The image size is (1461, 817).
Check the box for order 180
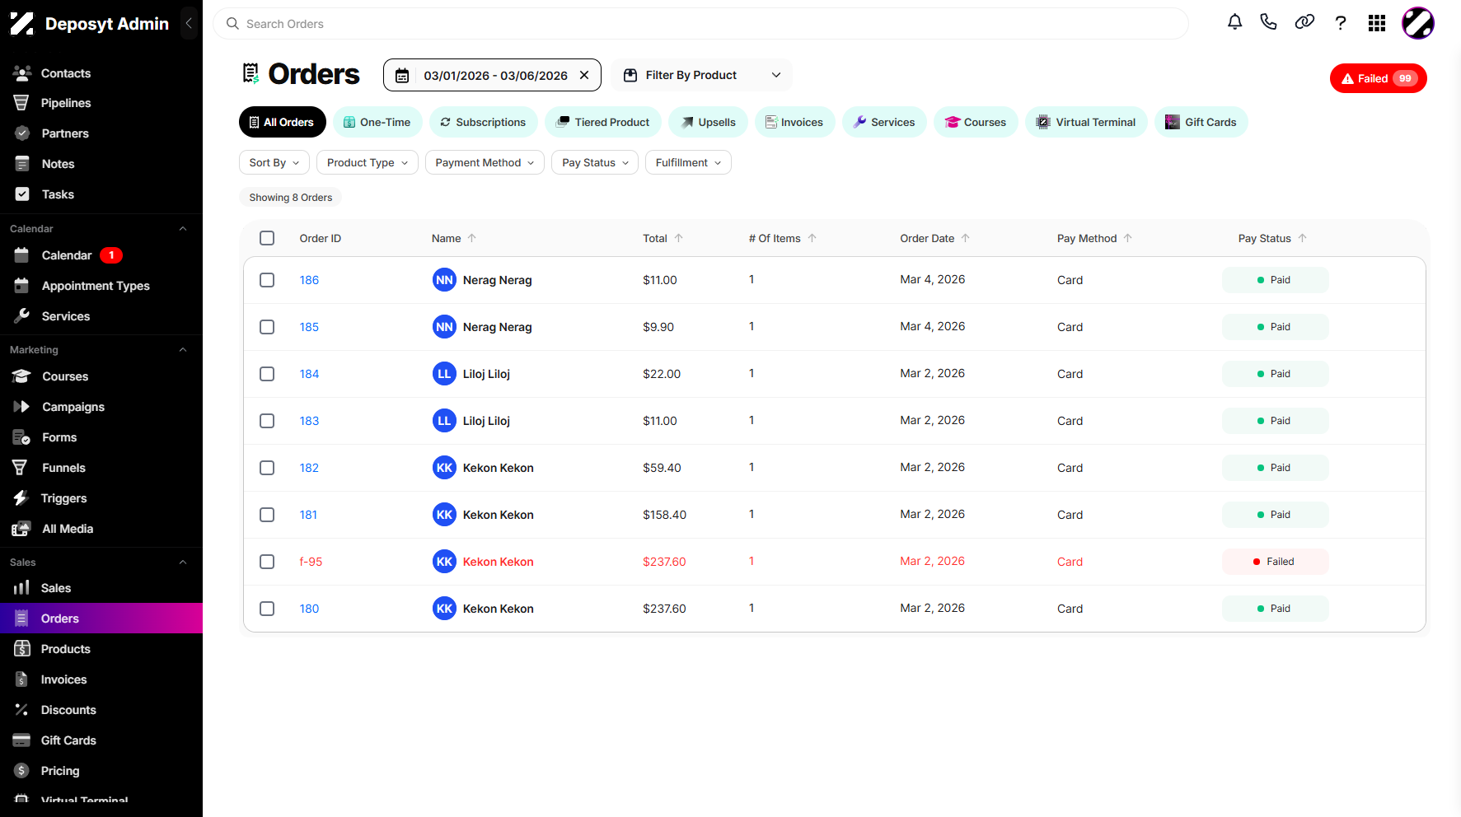pos(267,609)
